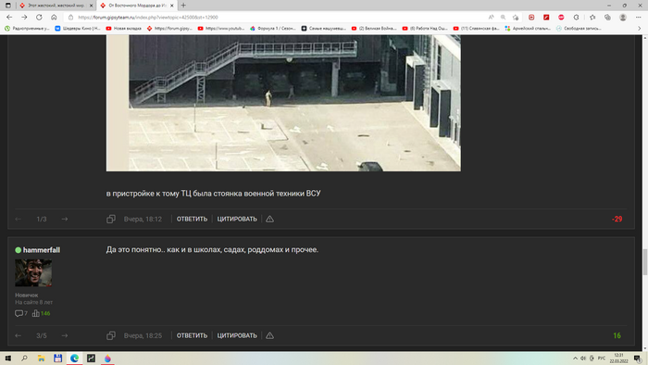
Task: Open the user profile avatar icon
Action: tap(623, 18)
